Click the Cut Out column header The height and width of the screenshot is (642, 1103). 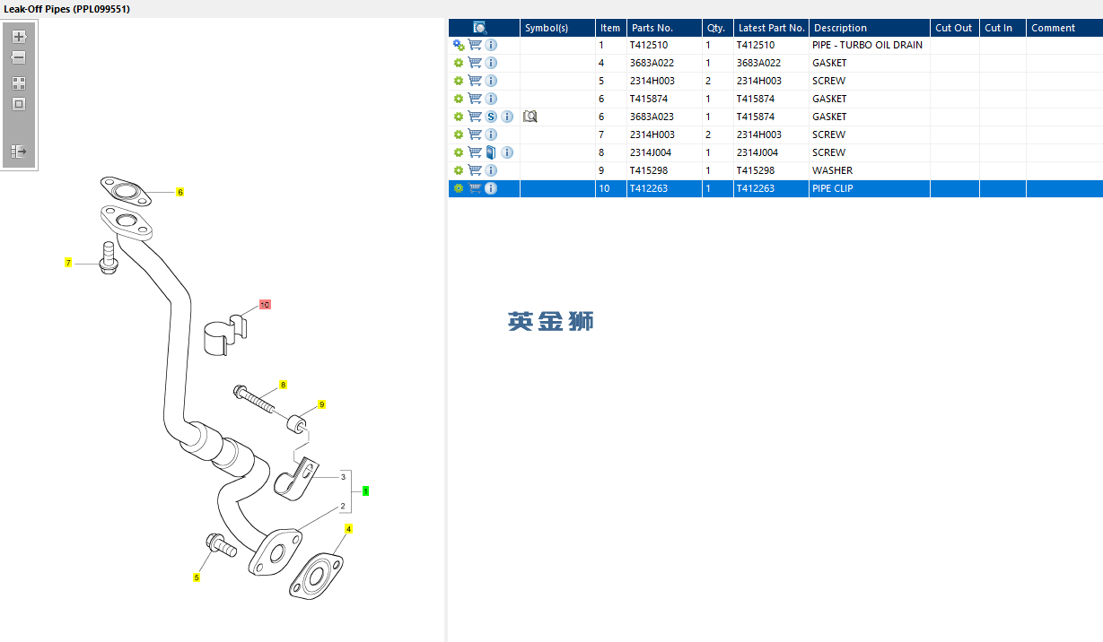point(955,28)
